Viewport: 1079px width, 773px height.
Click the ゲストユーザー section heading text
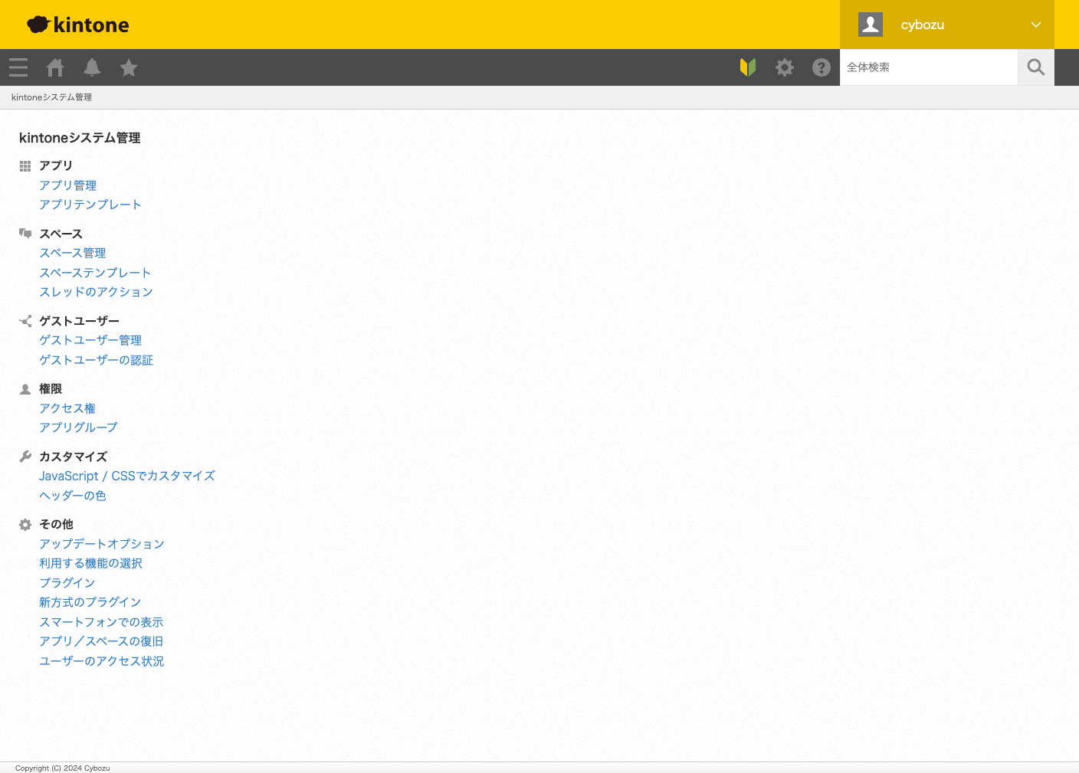click(80, 321)
